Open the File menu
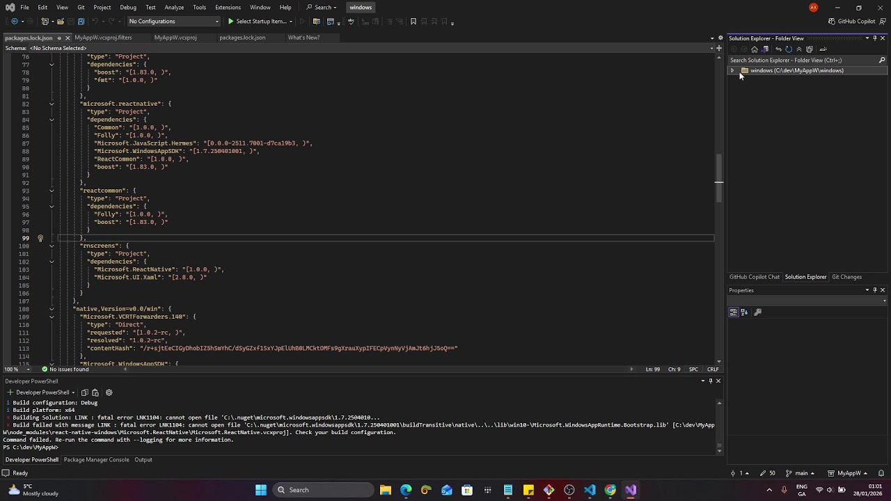 (24, 8)
